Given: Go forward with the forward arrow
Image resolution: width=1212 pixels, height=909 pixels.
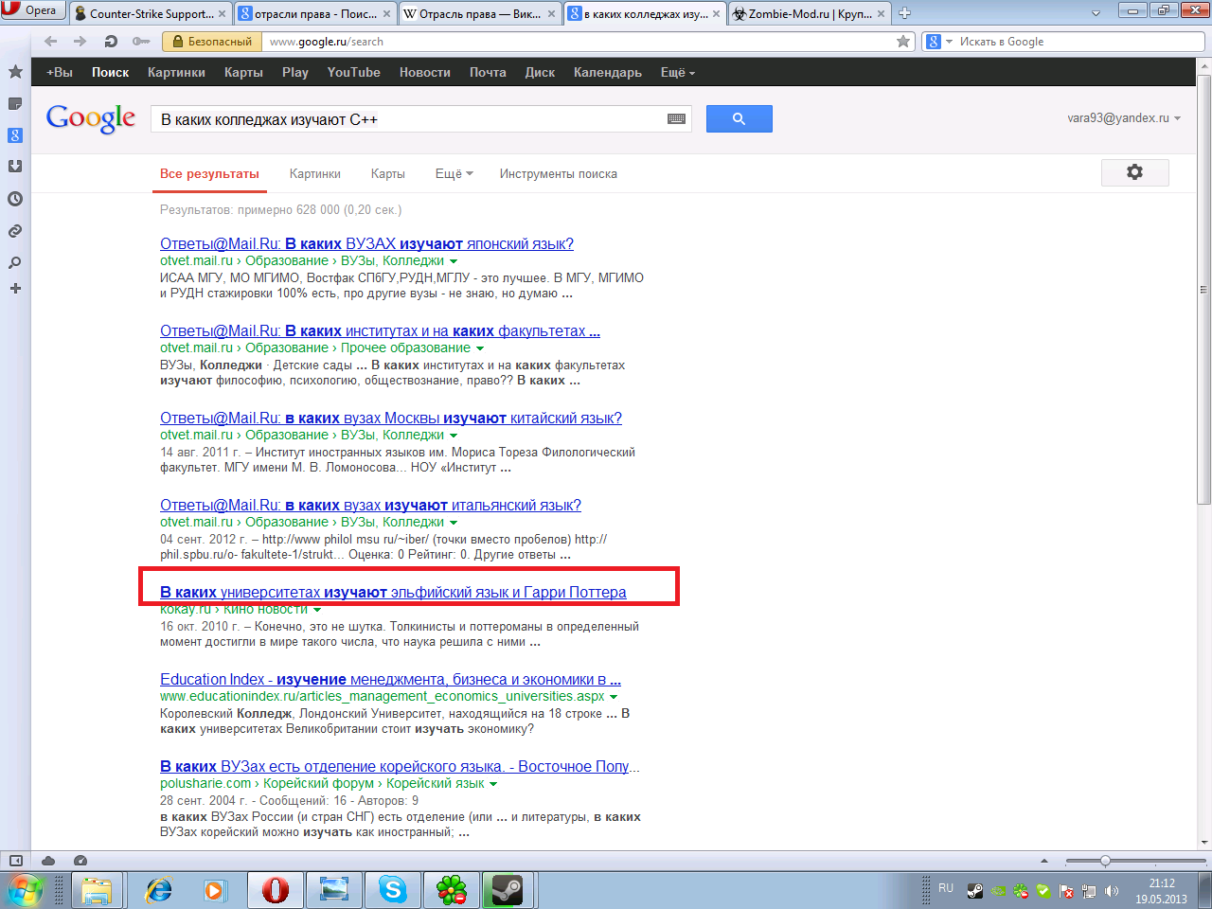Looking at the screenshot, I should (x=80, y=42).
